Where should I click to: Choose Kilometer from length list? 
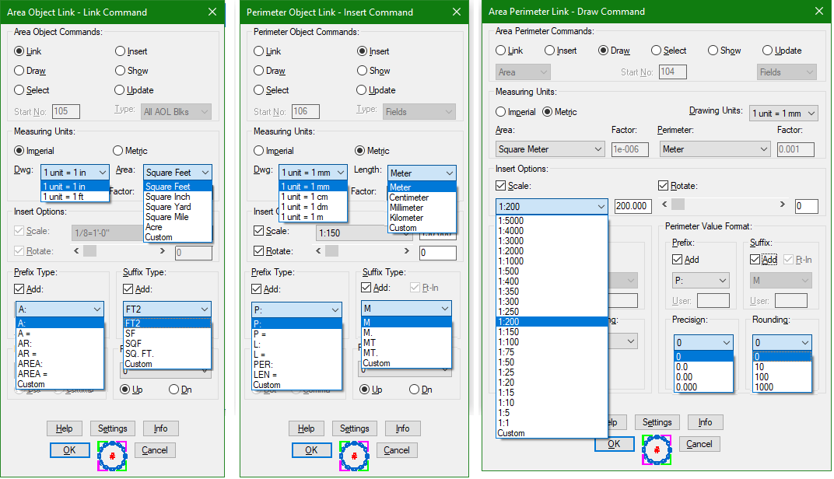pyautogui.click(x=422, y=218)
